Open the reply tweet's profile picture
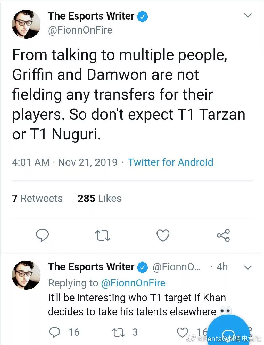This screenshot has height=345, width=264. pos(26,275)
